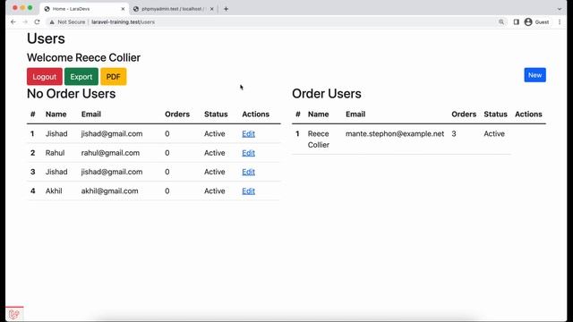Switch to the Home - LaraDevs tab
Image resolution: width=573 pixels, height=322 pixels.
click(x=83, y=9)
